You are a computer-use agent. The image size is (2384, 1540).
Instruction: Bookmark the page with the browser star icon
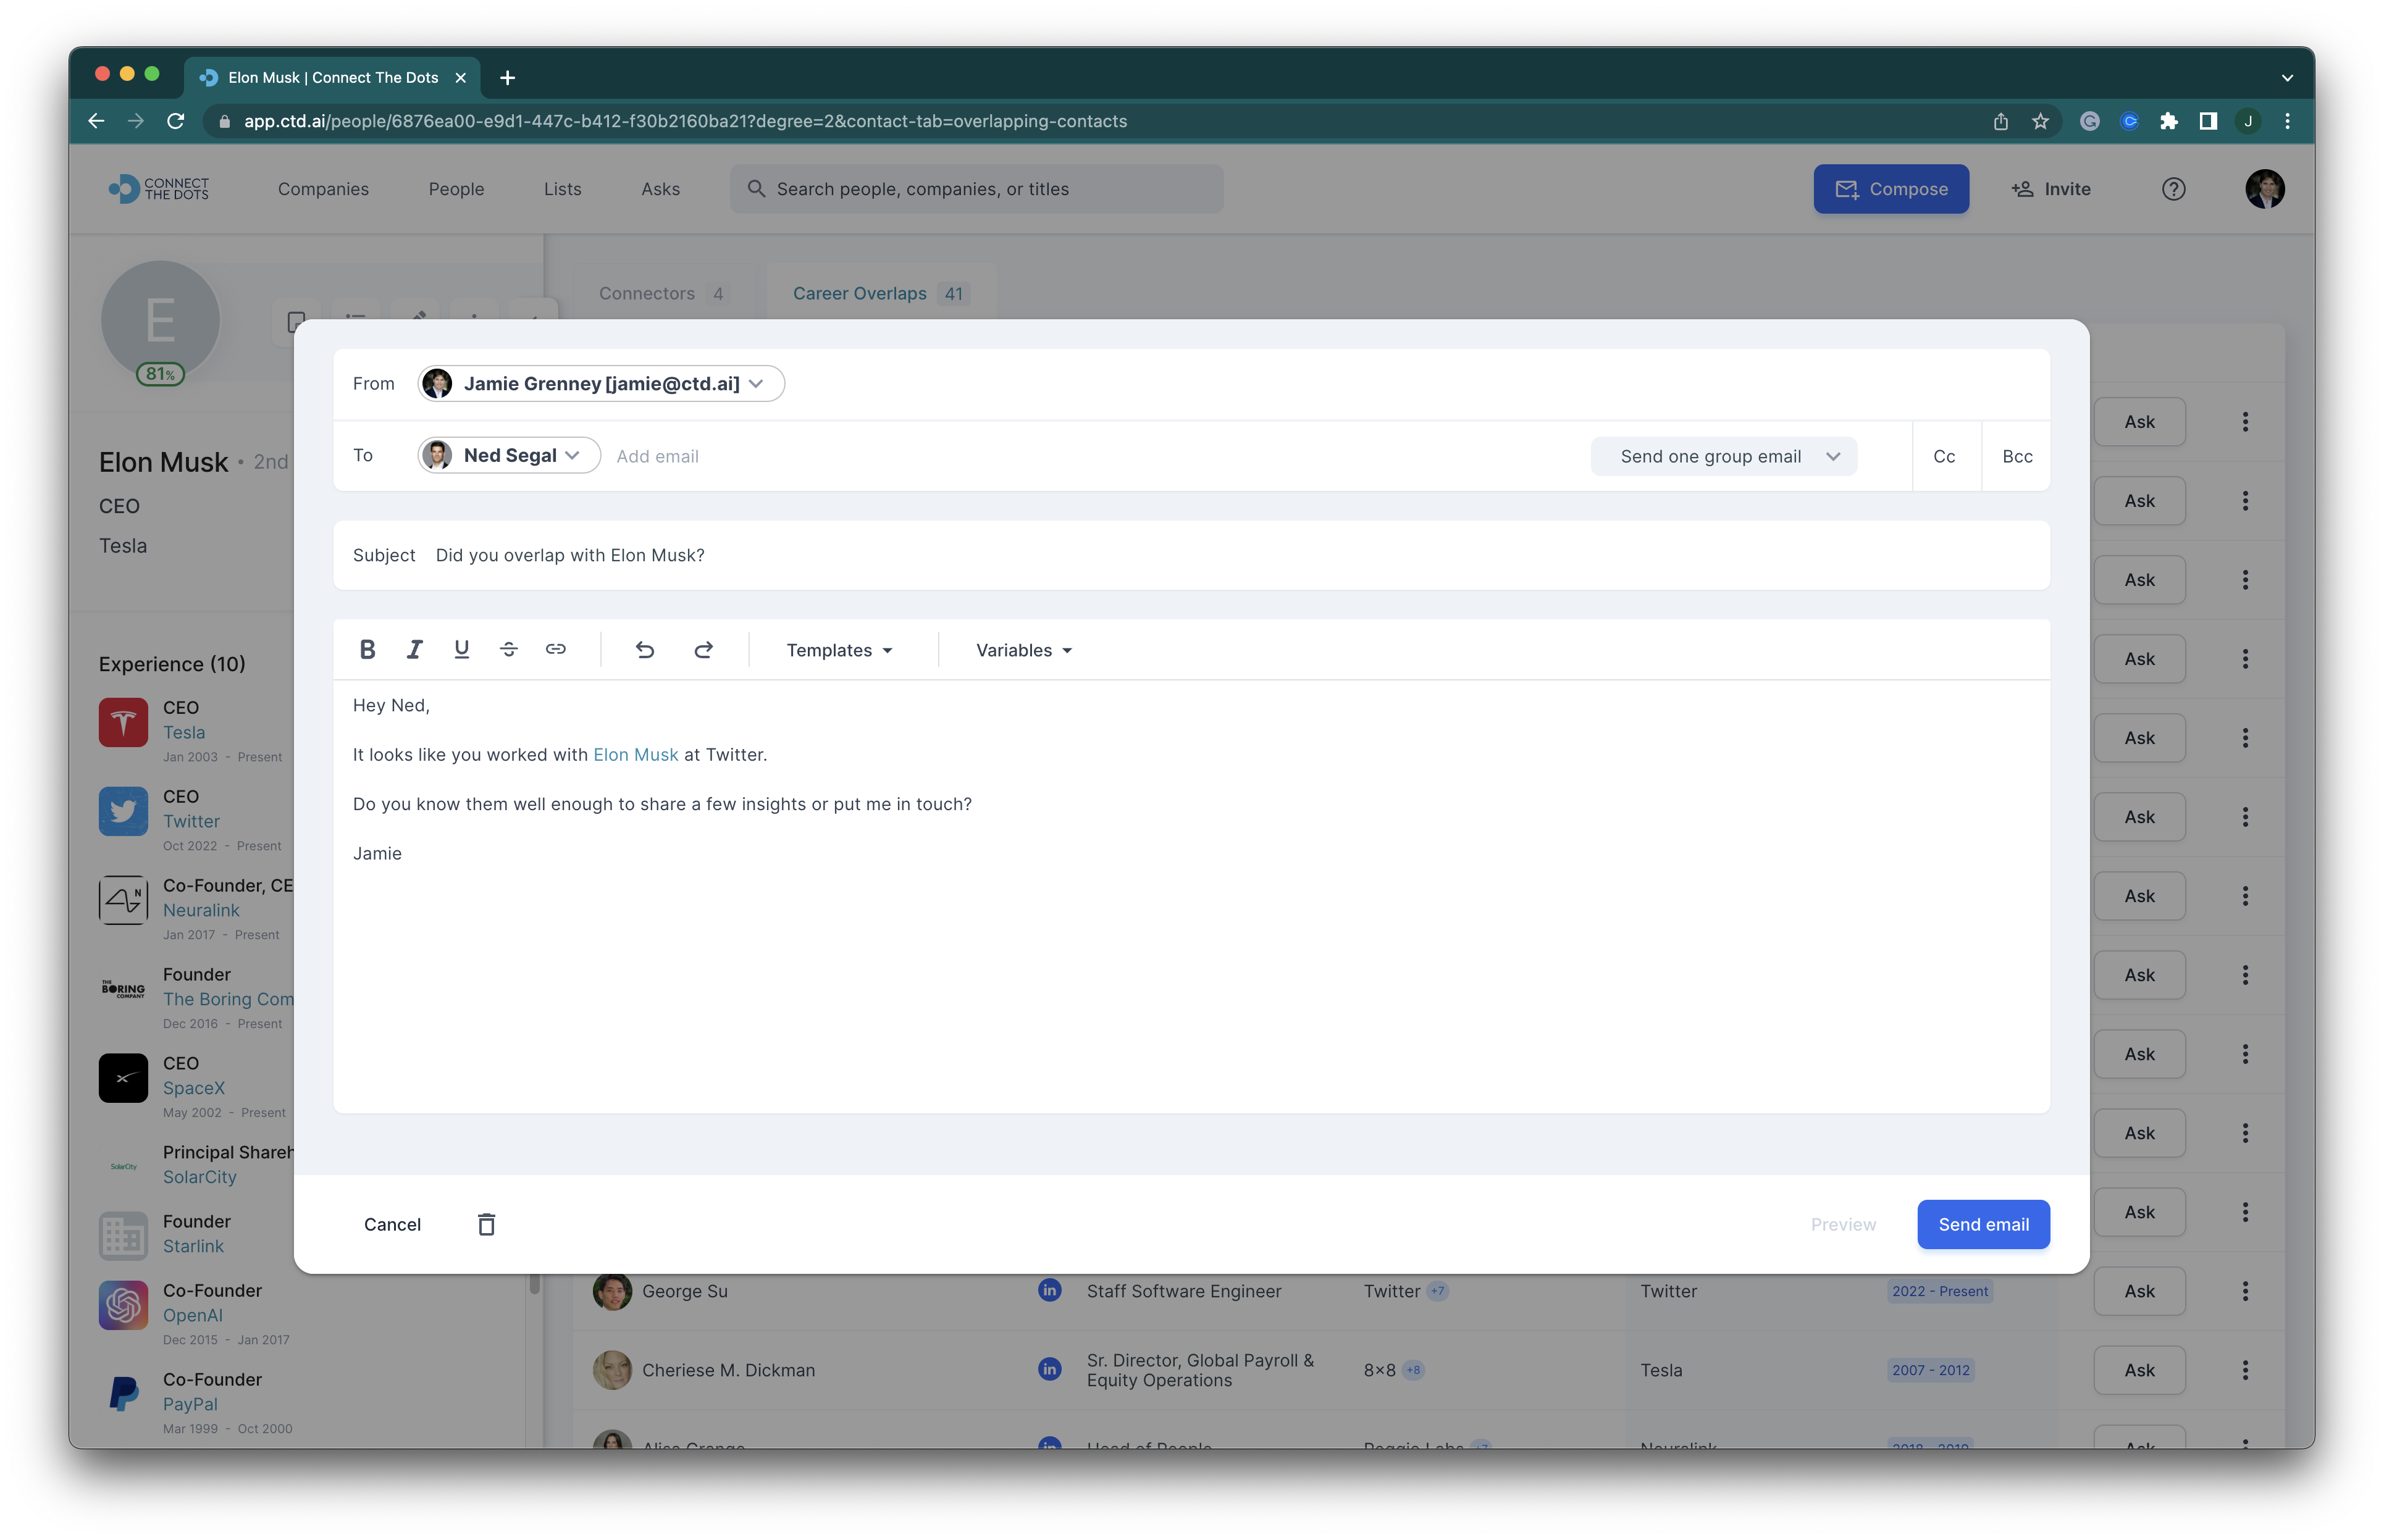tap(2041, 121)
